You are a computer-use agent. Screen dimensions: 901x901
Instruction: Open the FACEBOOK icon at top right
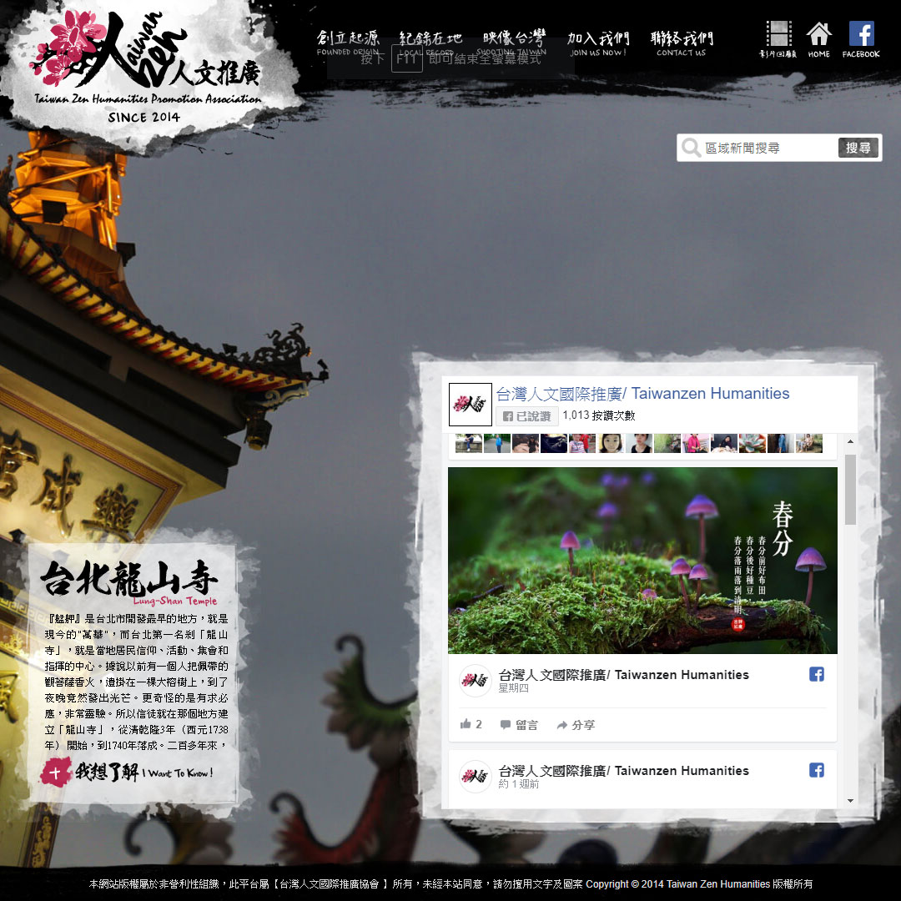coord(860,35)
